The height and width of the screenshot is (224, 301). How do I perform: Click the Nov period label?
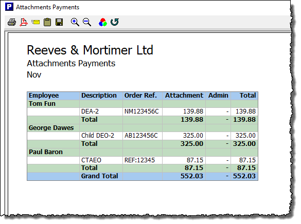click(34, 74)
